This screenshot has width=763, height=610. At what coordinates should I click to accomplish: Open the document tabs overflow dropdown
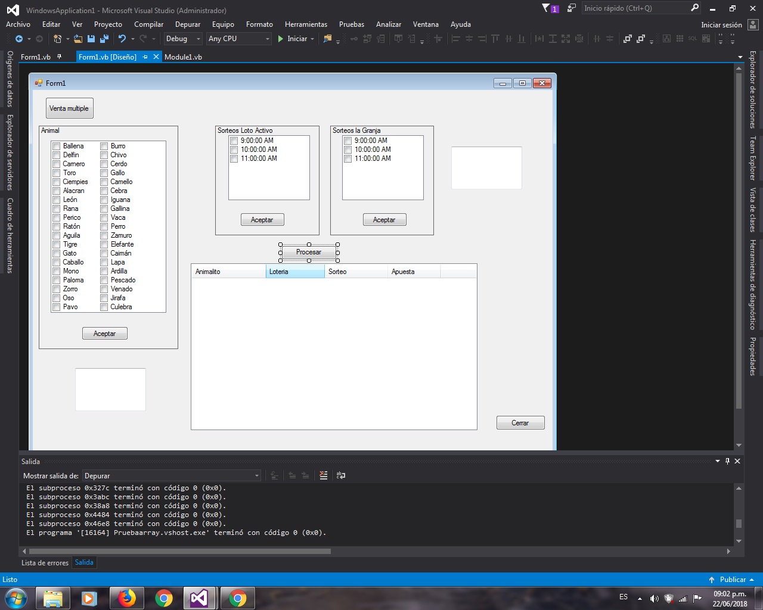click(740, 57)
